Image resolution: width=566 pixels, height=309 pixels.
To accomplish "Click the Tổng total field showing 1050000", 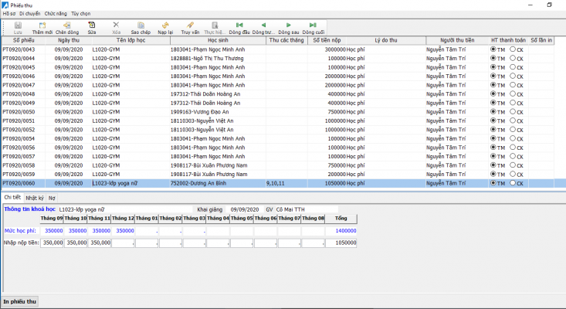I will coord(341,243).
